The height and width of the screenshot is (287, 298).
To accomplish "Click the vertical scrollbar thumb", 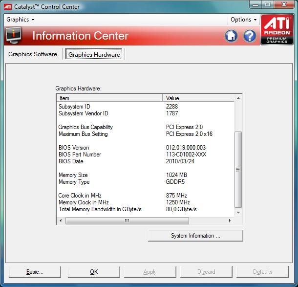I will [238, 170].
